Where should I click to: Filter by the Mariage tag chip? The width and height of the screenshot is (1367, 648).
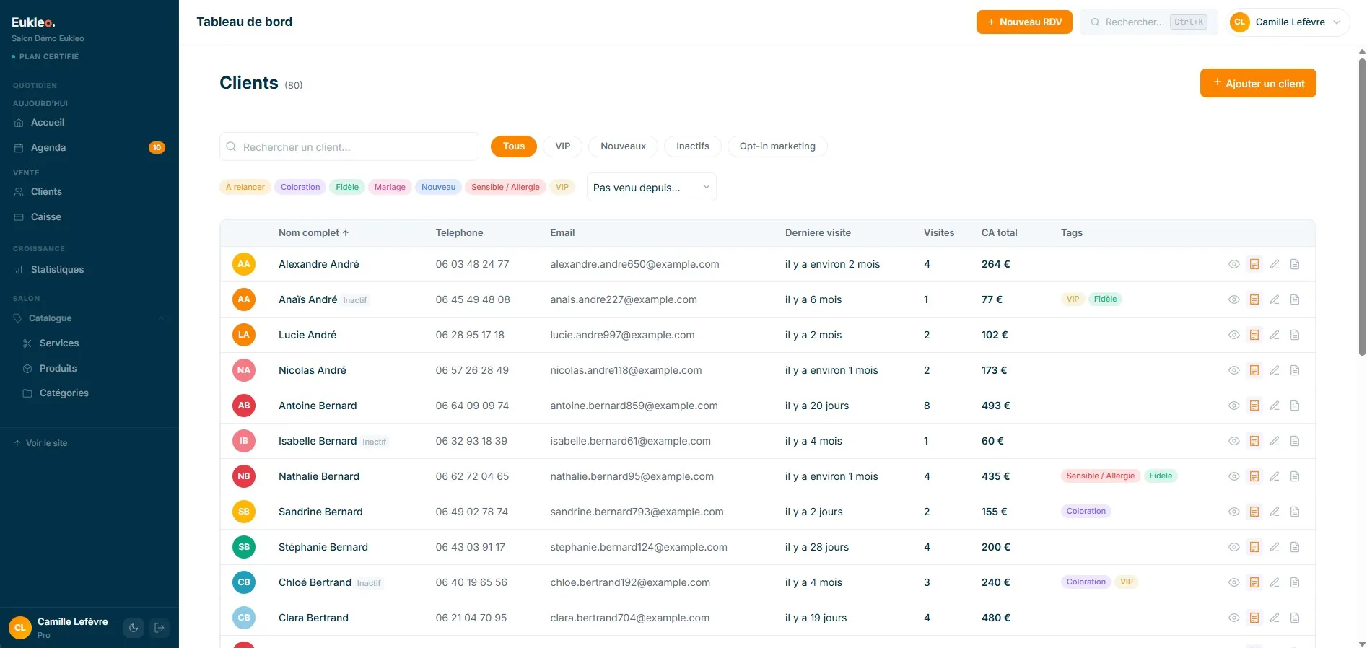point(390,188)
